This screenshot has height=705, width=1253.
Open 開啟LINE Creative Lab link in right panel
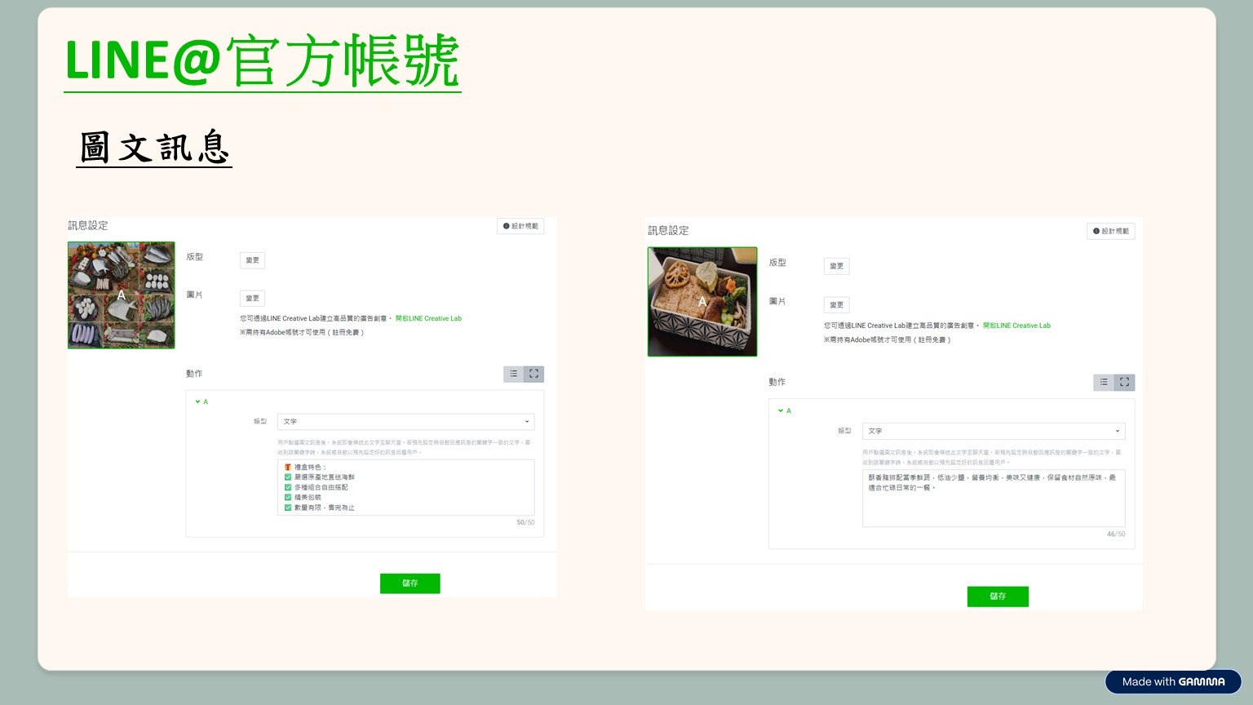tap(1016, 326)
